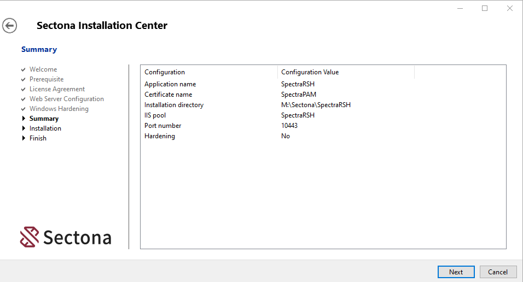Select the current Summary step
Image resolution: width=523 pixels, height=282 pixels.
click(44, 119)
